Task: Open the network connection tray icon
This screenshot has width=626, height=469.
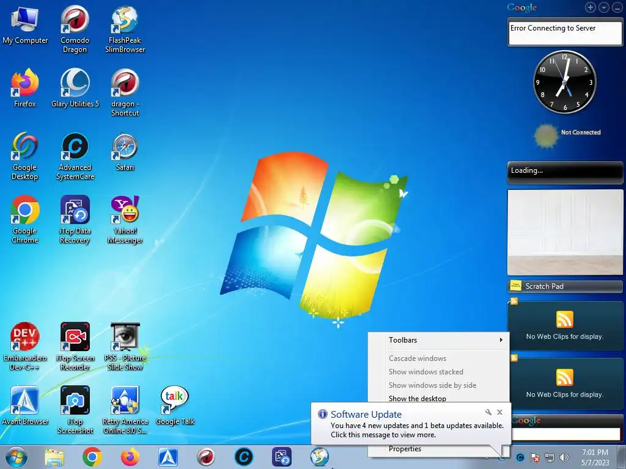Action: pos(550,457)
